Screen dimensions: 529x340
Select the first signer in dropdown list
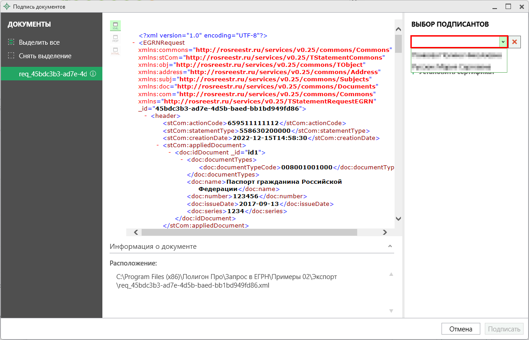[456, 56]
